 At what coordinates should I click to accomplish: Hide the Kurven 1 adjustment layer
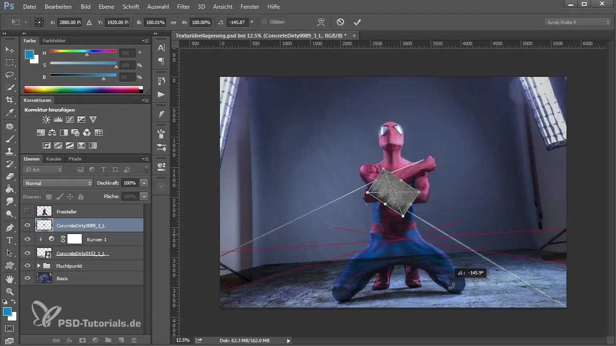point(27,239)
